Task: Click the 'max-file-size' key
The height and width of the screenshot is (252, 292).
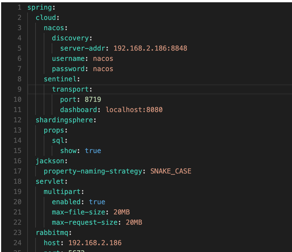Action: (79, 212)
